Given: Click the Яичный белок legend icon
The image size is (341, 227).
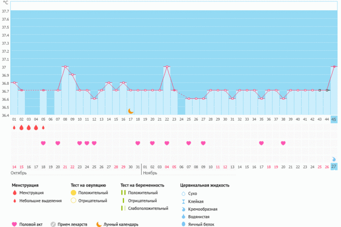Looking at the screenshot, I should [x=183, y=224].
